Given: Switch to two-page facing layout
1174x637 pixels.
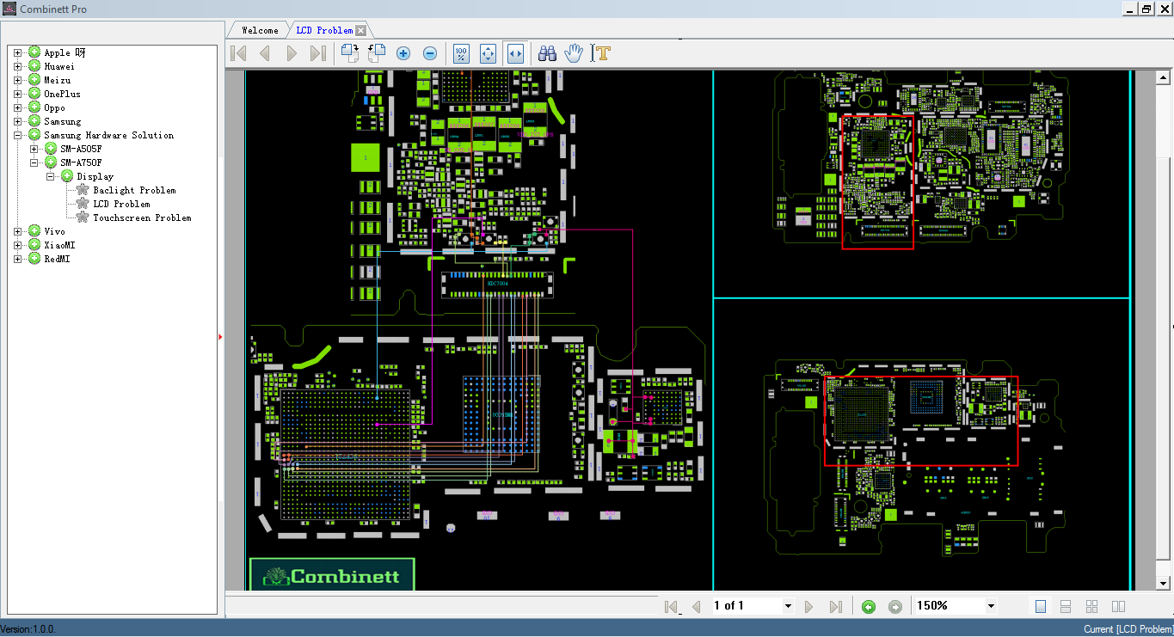Looking at the screenshot, I should click(x=1119, y=607).
